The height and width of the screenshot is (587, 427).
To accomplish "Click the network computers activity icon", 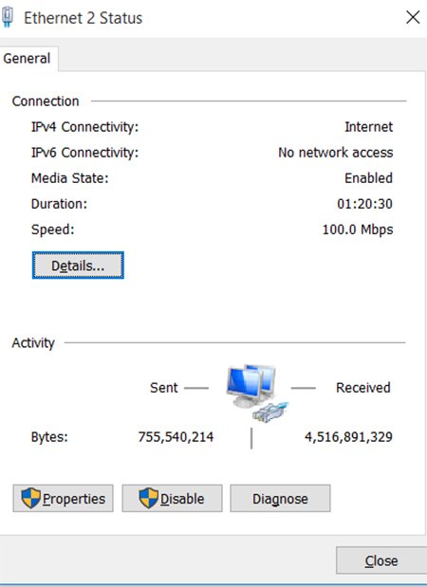I will pos(258,393).
